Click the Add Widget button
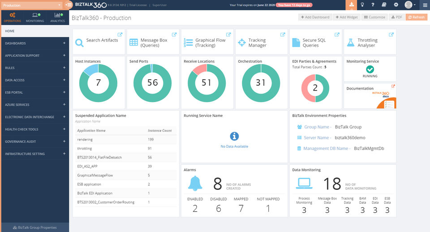430x232 pixels. [347, 17]
